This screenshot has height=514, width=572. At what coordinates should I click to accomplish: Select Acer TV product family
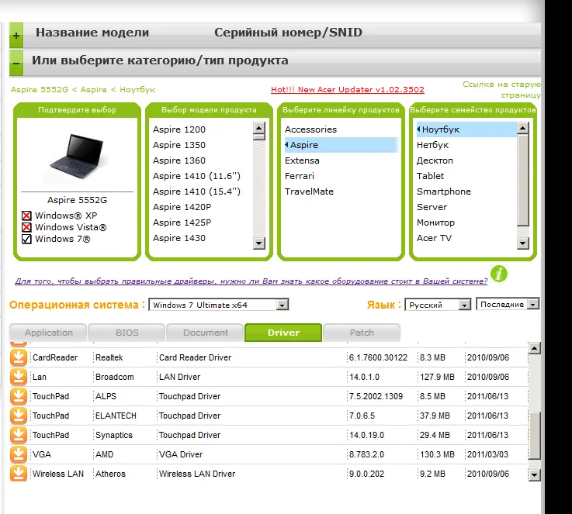434,238
